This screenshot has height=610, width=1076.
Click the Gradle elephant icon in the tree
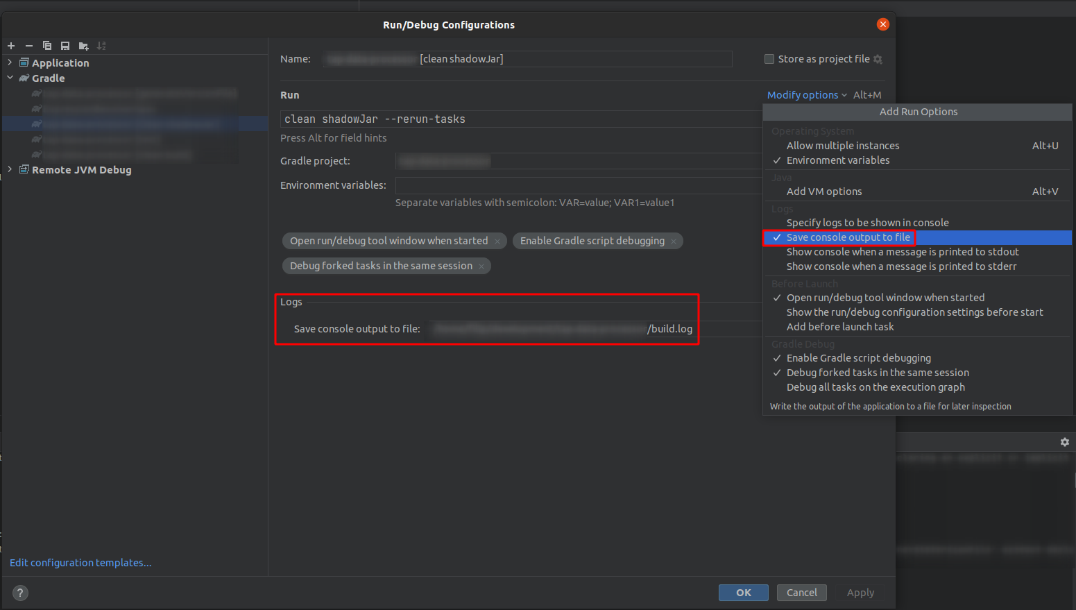pyautogui.click(x=24, y=78)
